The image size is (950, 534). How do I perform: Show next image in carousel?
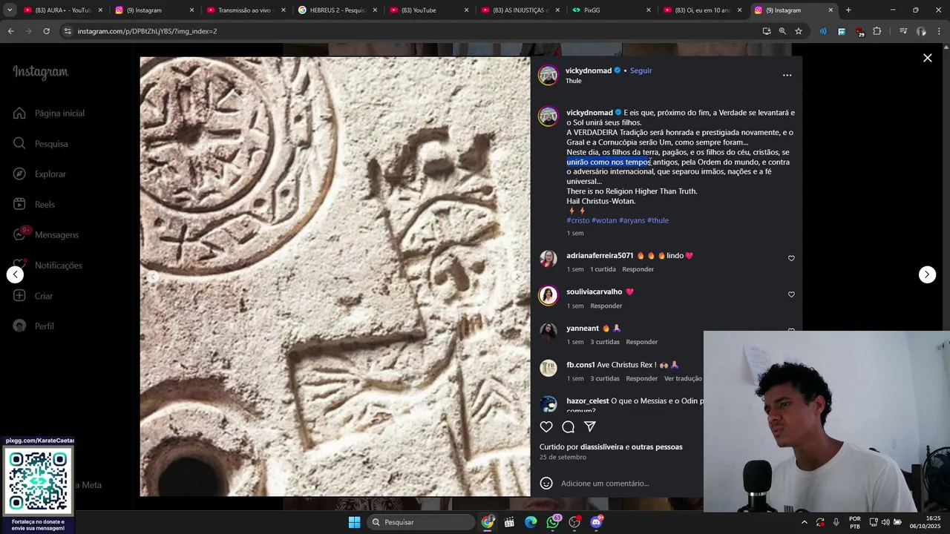point(517,277)
